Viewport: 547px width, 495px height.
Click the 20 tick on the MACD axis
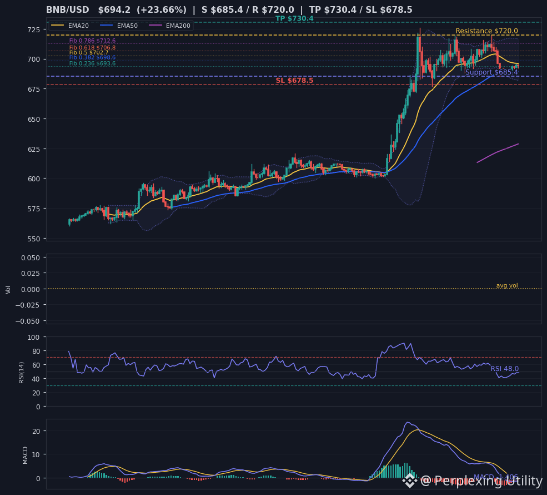[36, 431]
